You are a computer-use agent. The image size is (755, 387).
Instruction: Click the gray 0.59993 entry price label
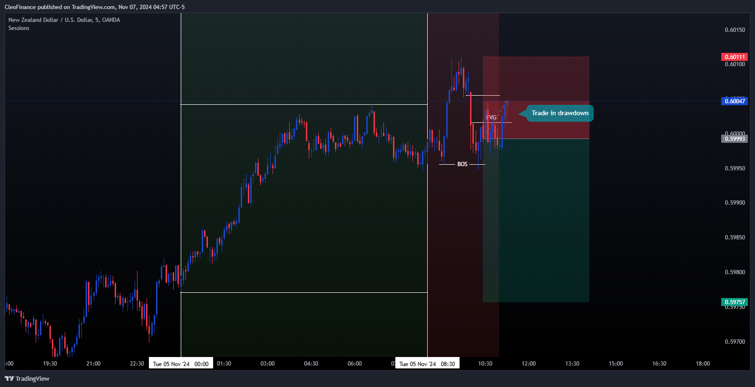735,139
